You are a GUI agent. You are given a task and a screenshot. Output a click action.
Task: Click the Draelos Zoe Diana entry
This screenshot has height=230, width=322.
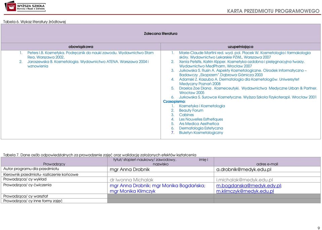[248, 90]
